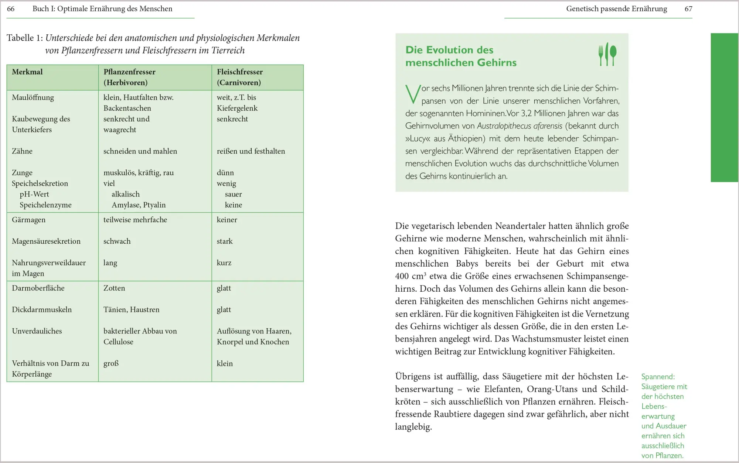This screenshot has width=739, height=463.
Task: Click the paragraph starting 'Übrigens ist auffällig'
Action: pos(512,402)
